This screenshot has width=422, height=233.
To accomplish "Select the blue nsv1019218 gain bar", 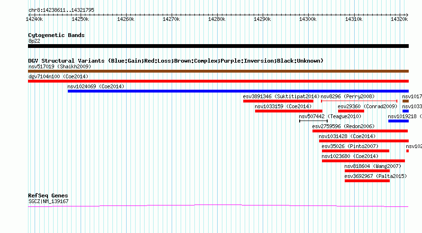I will click(399, 121).
